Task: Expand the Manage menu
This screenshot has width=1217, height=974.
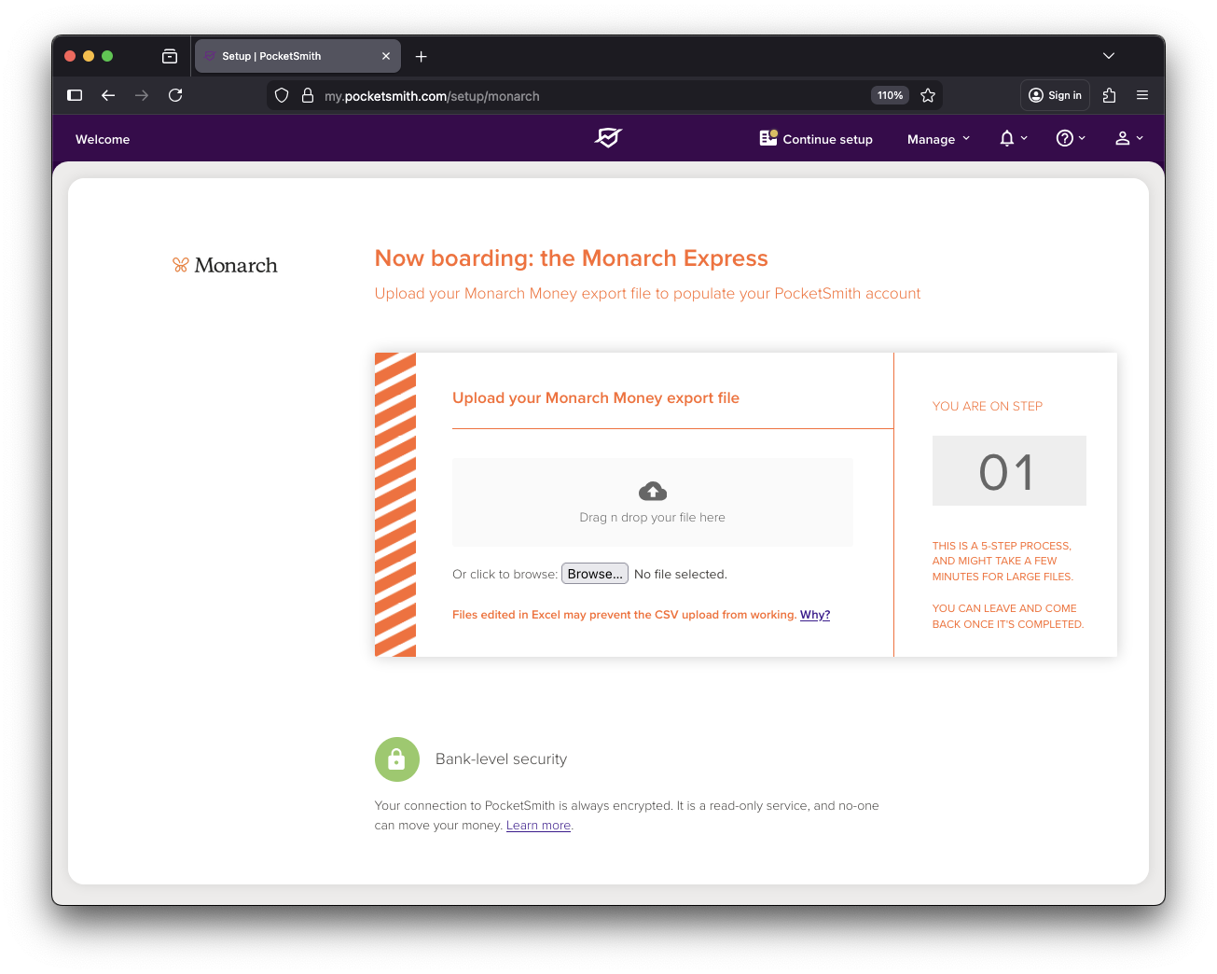Action: 938,139
